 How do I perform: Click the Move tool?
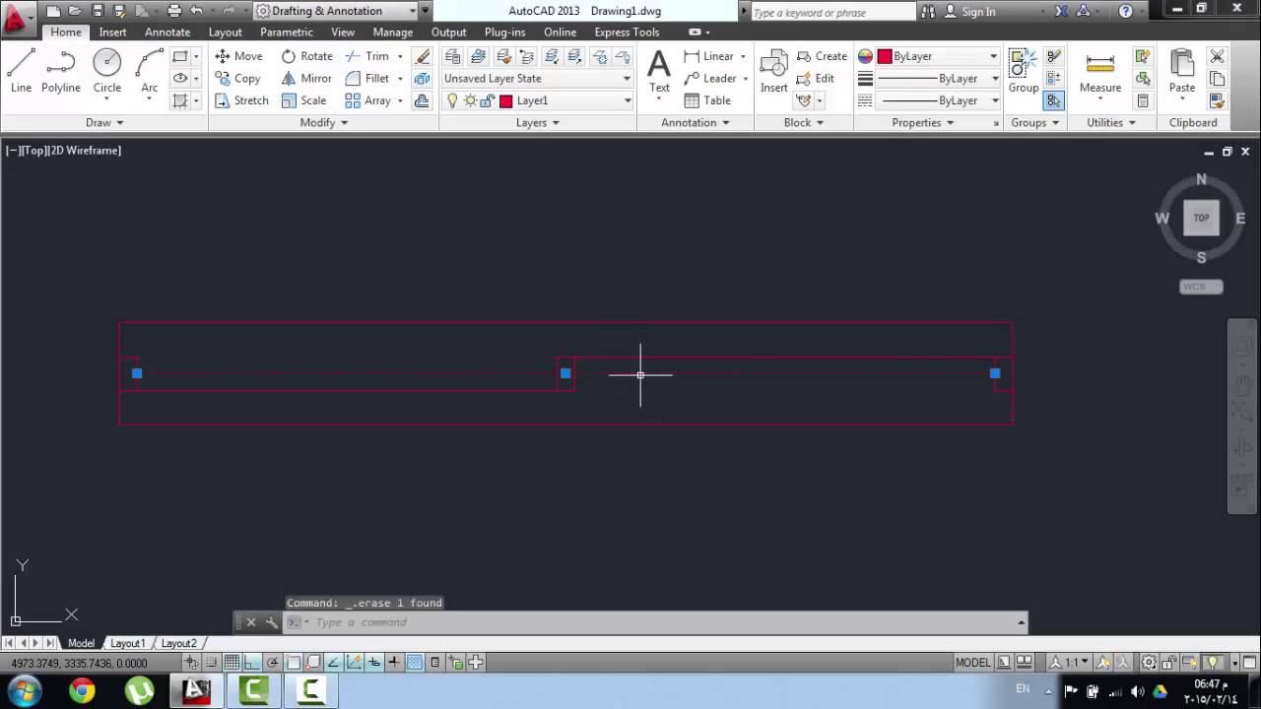(x=238, y=56)
